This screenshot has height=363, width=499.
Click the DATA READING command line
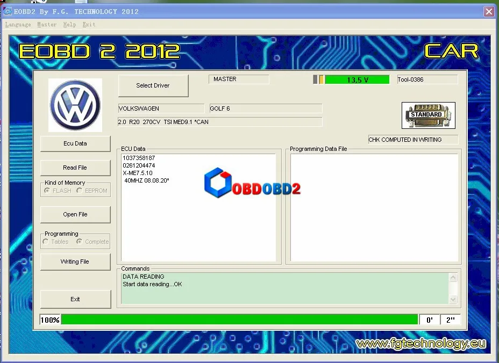pyautogui.click(x=144, y=277)
